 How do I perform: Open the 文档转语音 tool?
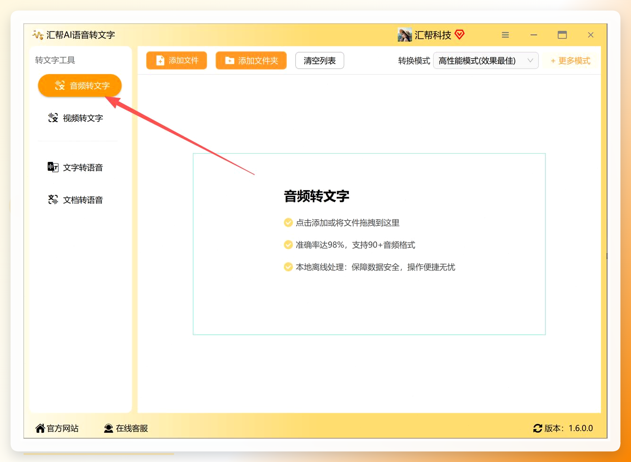click(76, 200)
